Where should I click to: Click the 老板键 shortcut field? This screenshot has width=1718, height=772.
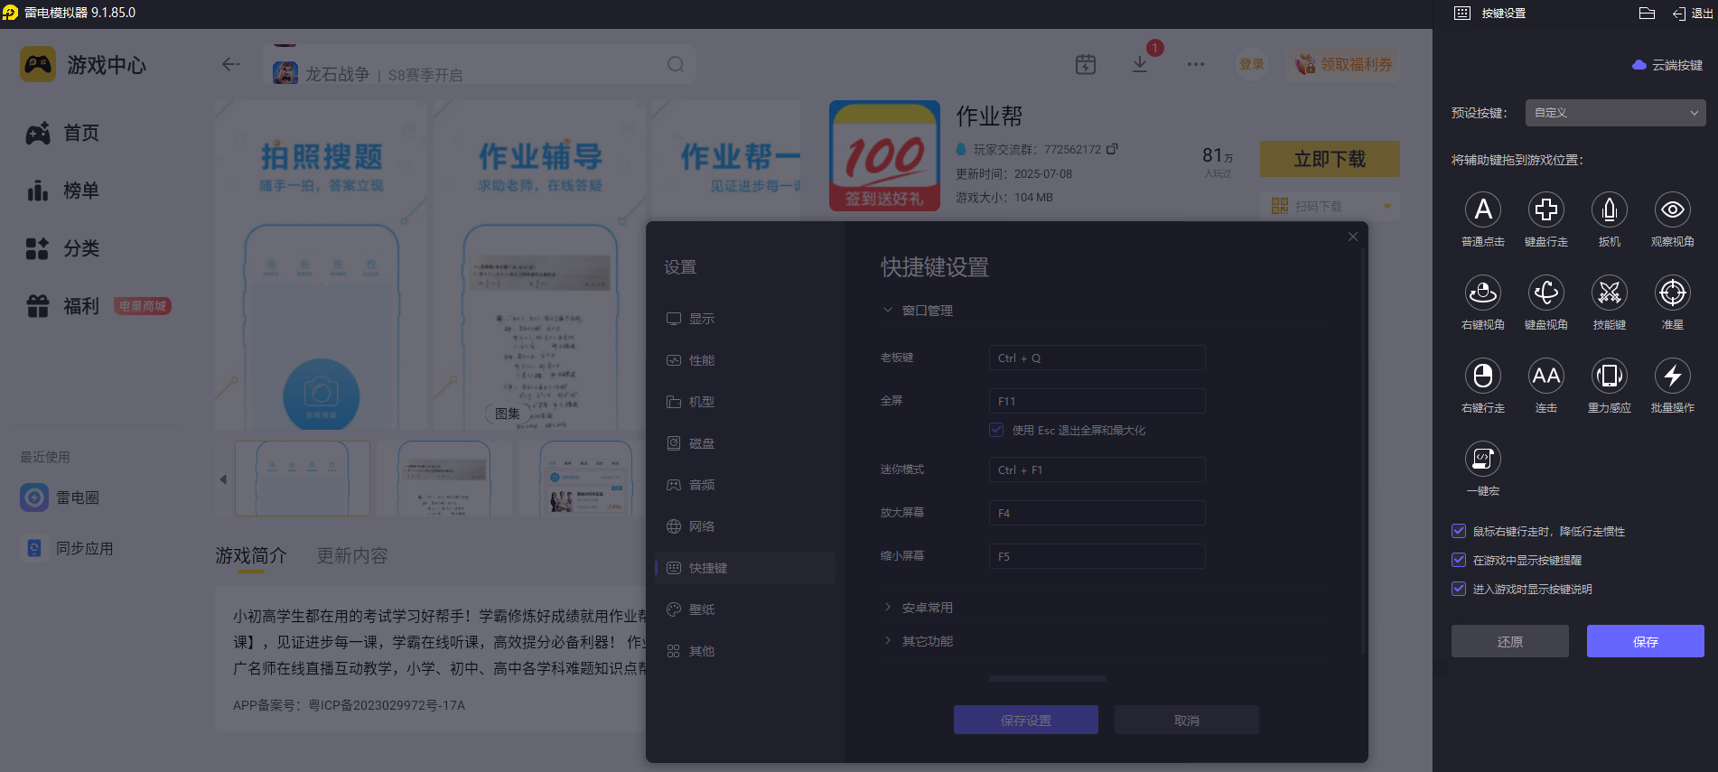click(1097, 358)
